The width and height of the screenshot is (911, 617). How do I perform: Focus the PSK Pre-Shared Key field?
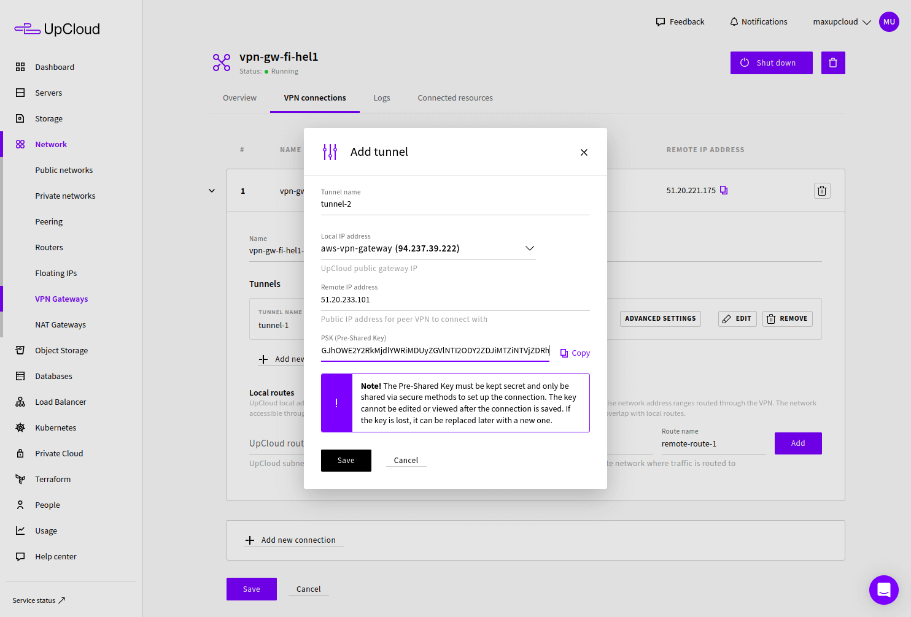[x=435, y=351]
